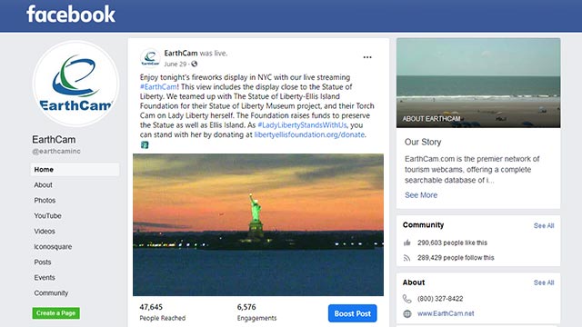Click the June 29 post date

pyautogui.click(x=176, y=64)
